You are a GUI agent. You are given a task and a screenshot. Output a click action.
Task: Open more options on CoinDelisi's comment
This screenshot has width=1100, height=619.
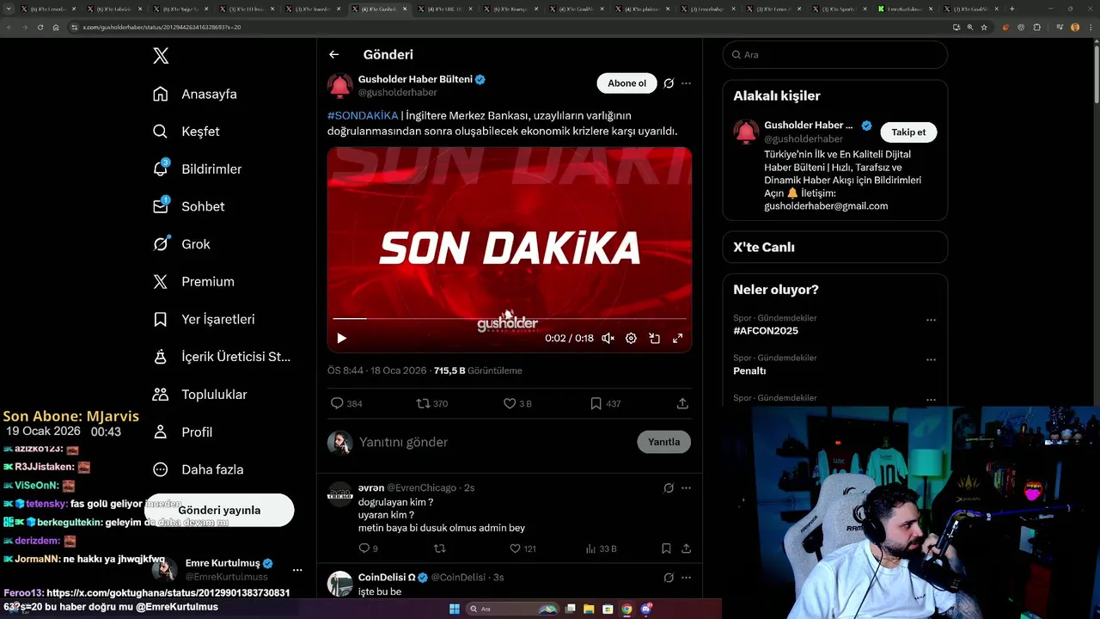[x=686, y=577]
